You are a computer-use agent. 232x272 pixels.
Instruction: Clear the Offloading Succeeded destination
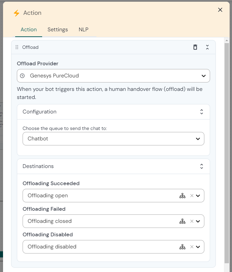pos(192,196)
